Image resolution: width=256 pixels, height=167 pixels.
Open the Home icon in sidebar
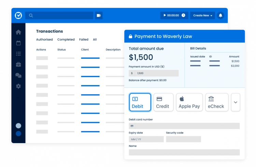point(18,32)
